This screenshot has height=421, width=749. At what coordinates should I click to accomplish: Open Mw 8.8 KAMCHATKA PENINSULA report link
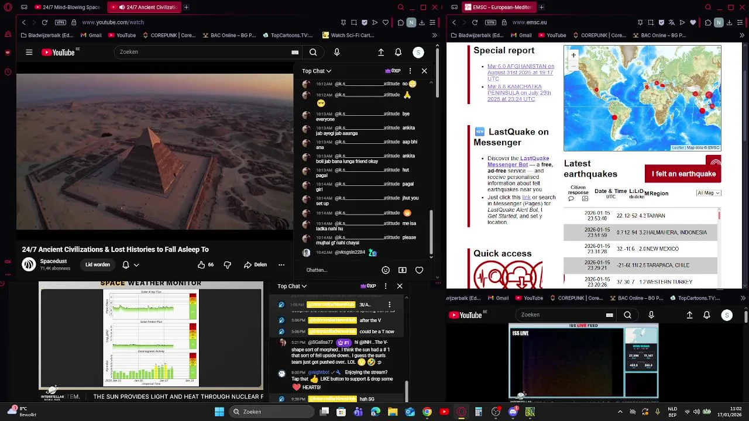520,93
